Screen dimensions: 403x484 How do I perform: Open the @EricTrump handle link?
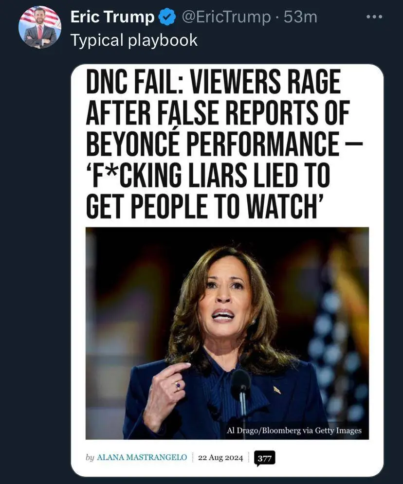click(x=226, y=18)
